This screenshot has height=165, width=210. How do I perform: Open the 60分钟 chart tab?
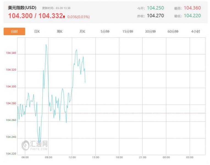tap(173, 32)
